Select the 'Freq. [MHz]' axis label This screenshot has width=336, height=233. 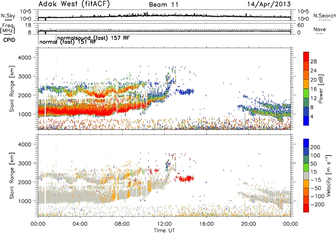[x=8, y=29]
